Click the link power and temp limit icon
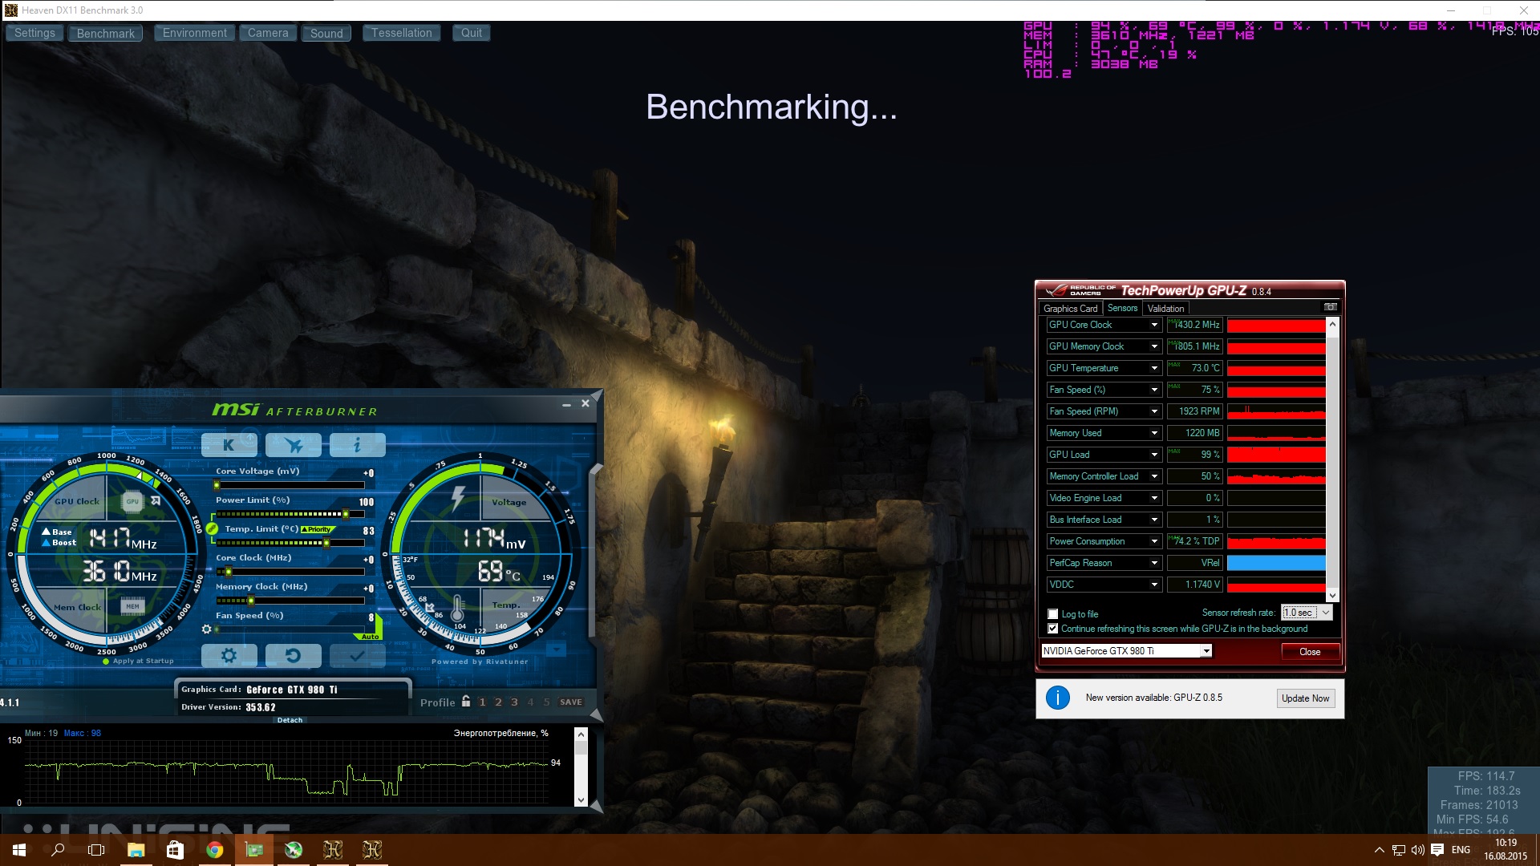The height and width of the screenshot is (866, 1540). [212, 528]
